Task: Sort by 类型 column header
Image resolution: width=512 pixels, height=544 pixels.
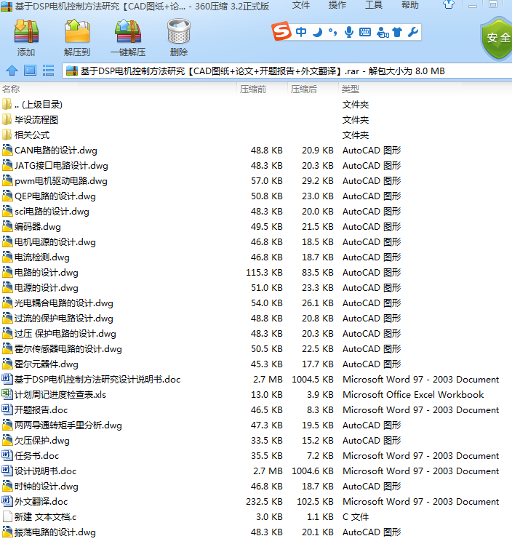Action: (x=350, y=89)
